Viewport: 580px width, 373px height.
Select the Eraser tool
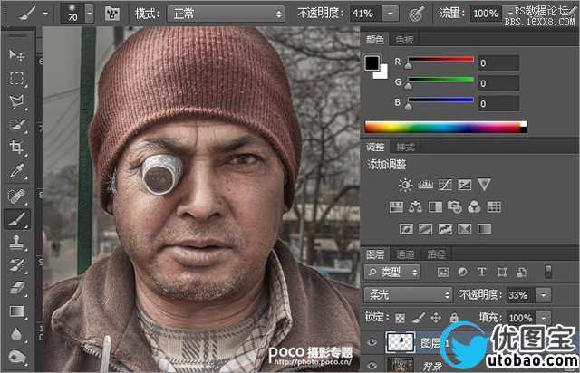tap(17, 288)
